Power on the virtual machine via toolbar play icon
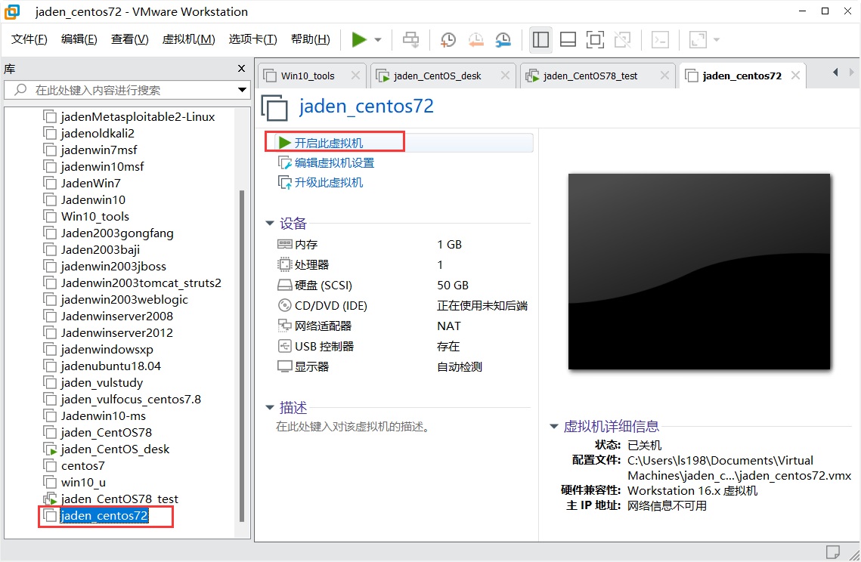 click(x=358, y=39)
